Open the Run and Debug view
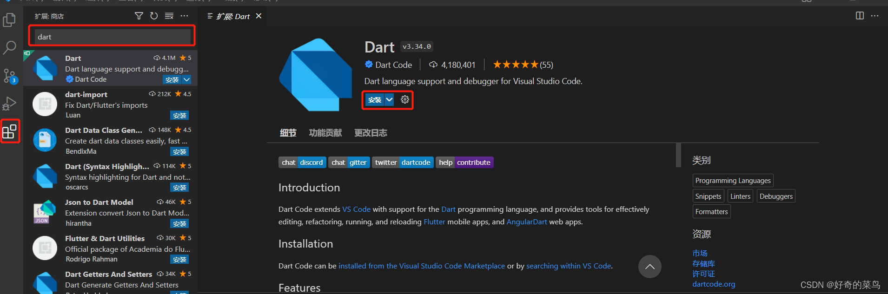This screenshot has height=294, width=888. [9, 103]
